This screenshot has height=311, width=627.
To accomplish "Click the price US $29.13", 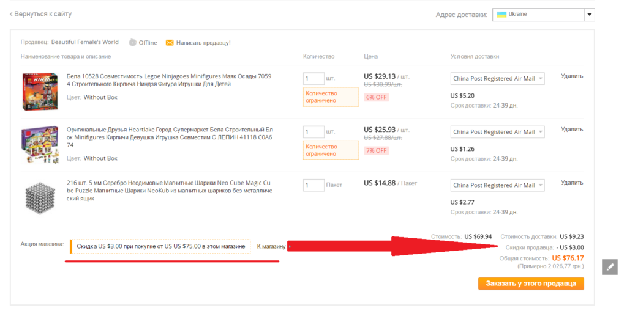I will (x=380, y=76).
